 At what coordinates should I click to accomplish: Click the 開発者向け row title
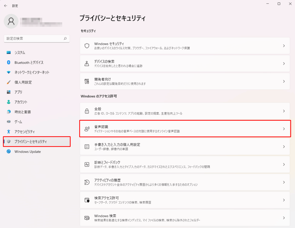pos(103,79)
